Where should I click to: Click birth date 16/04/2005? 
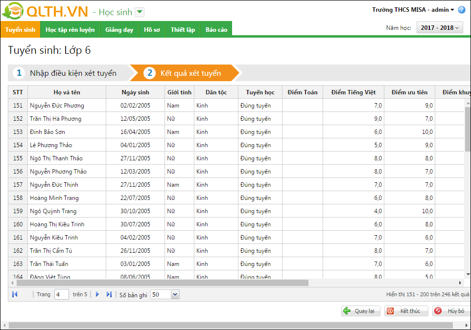[x=135, y=132]
